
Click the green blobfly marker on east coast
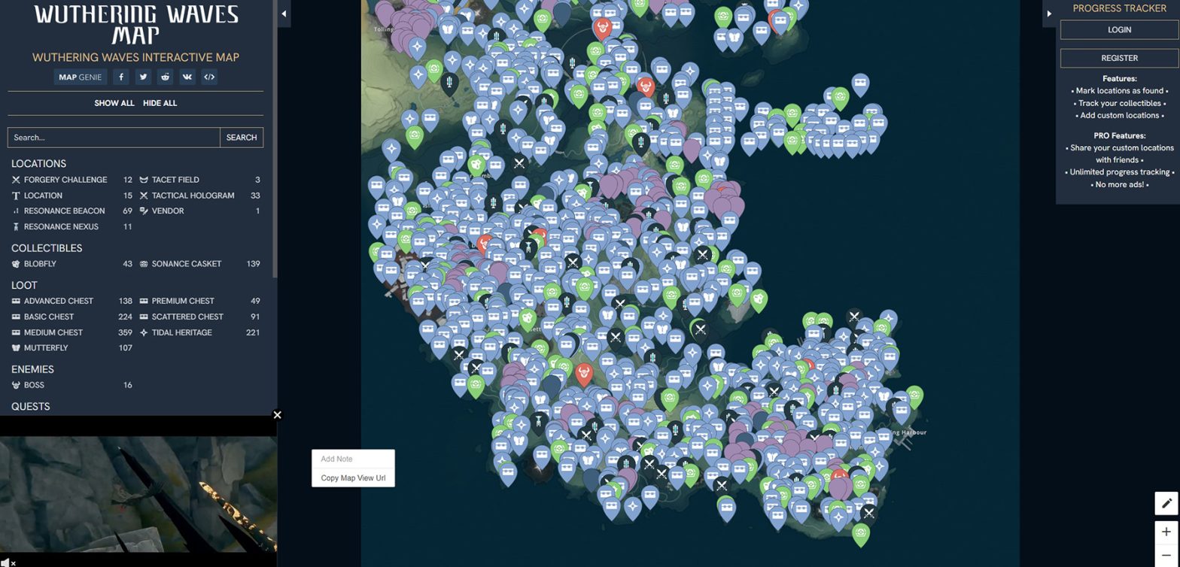[759, 300]
